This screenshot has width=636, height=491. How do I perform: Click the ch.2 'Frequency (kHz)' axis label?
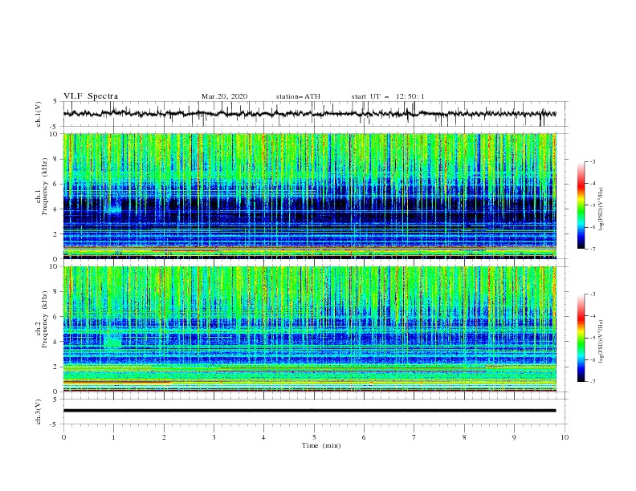coord(45,319)
